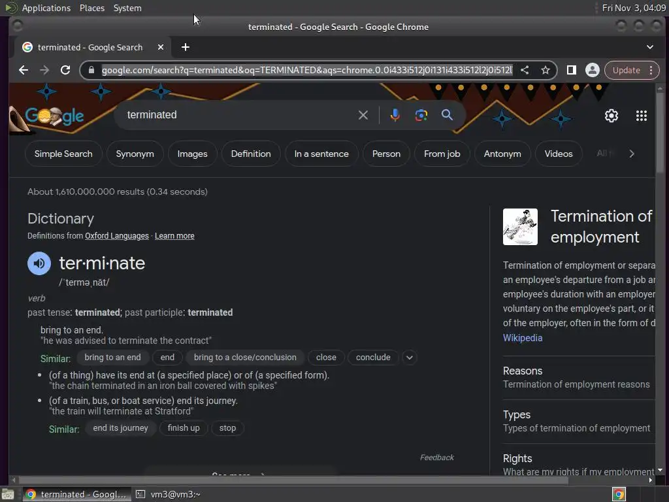Click the address bar URL
669x502 pixels.
coord(307,70)
